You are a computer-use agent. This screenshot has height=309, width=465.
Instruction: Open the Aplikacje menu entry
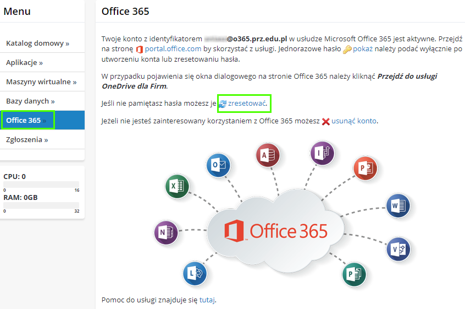click(x=42, y=62)
